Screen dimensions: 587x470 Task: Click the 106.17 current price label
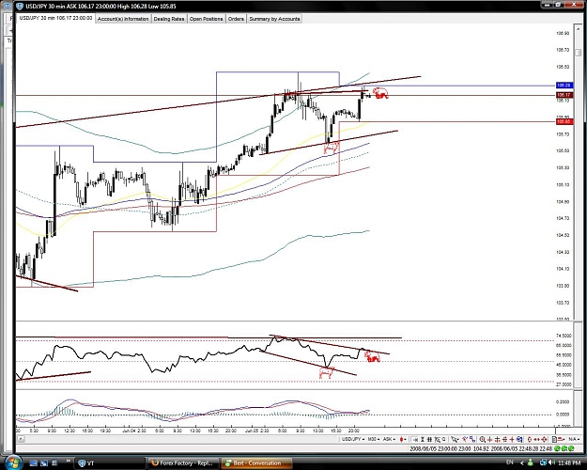tap(564, 95)
